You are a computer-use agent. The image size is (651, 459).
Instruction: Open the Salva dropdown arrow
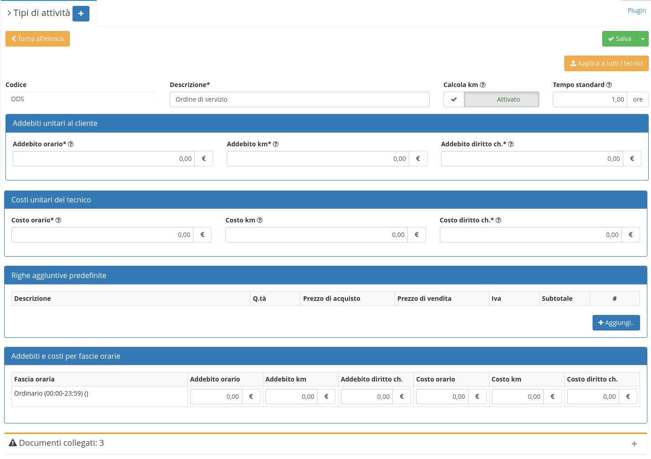pos(642,39)
